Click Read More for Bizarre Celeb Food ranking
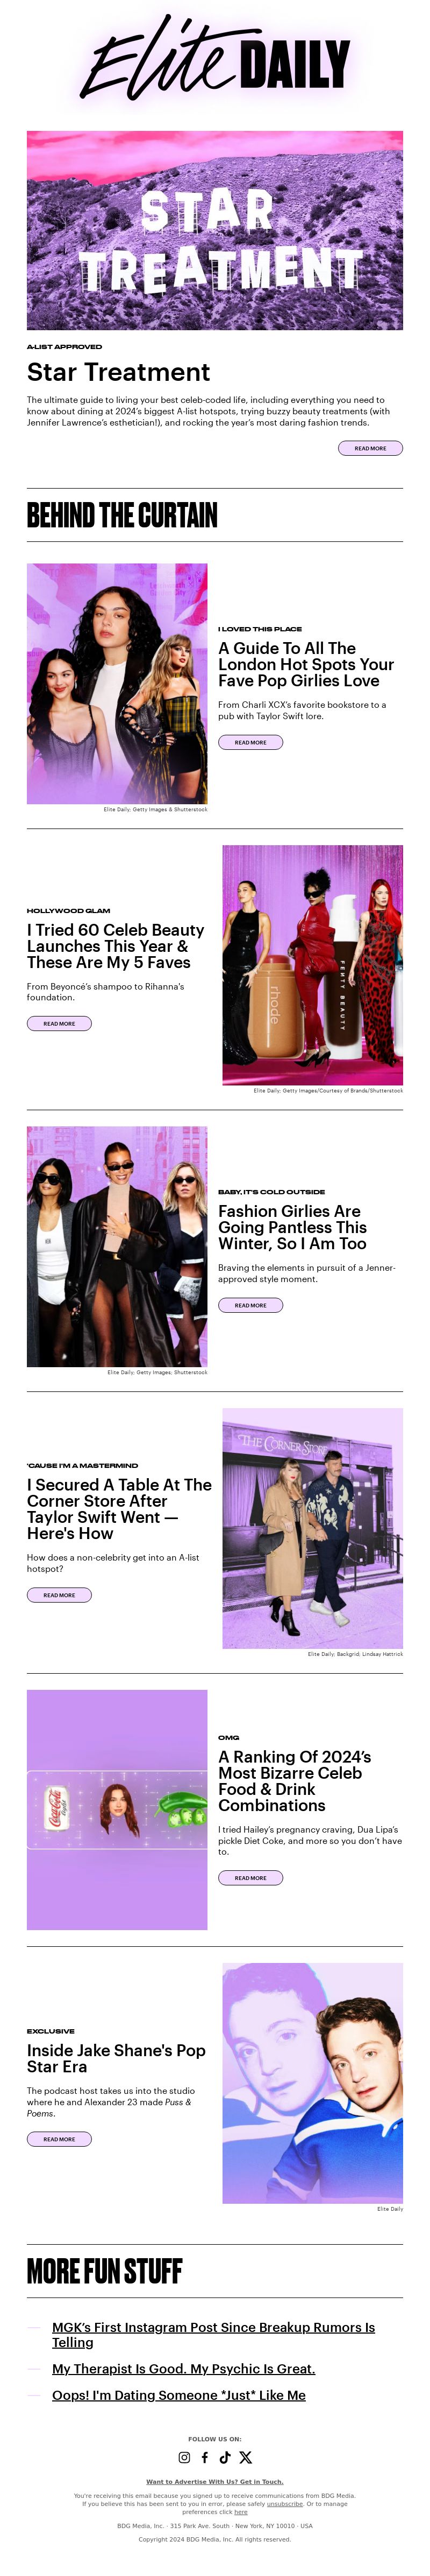 tap(250, 1878)
